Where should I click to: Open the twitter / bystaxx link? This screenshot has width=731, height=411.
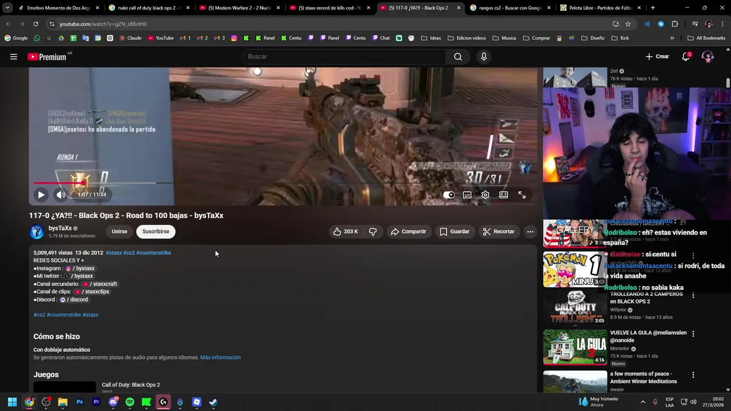pyautogui.click(x=78, y=276)
